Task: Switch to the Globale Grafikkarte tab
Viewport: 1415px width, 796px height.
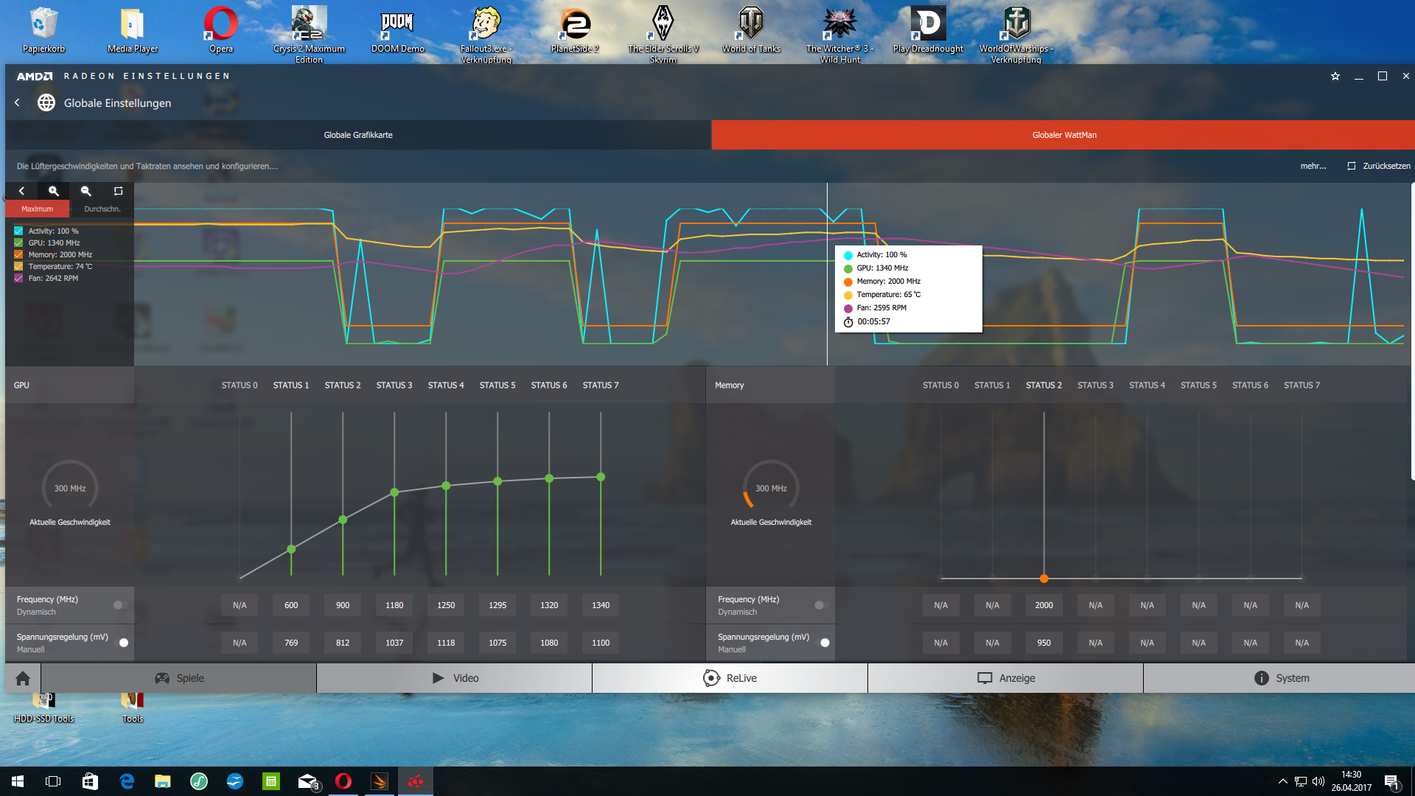Action: [x=358, y=135]
